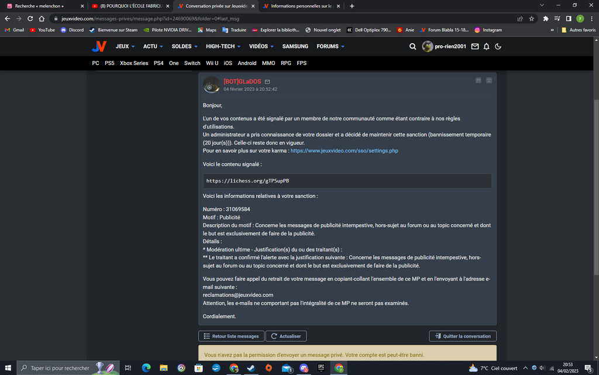Open Windows notification center icon
599x375 pixels.
(x=588, y=368)
